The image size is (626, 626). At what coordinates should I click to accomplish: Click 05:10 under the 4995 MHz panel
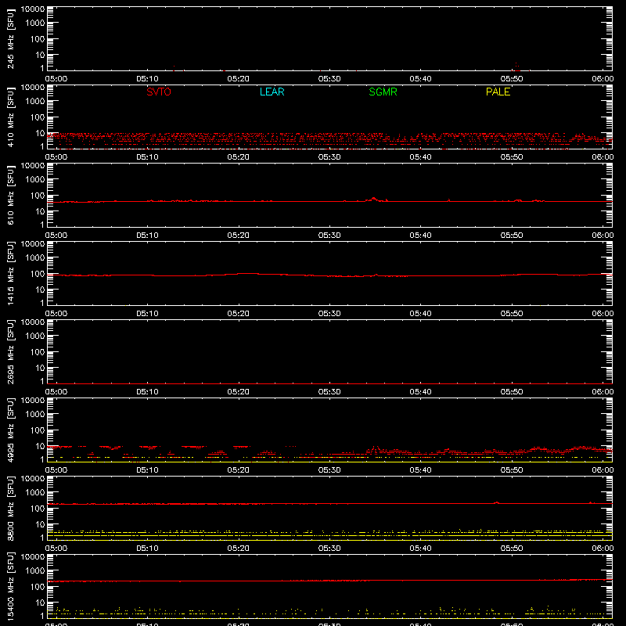click(147, 470)
